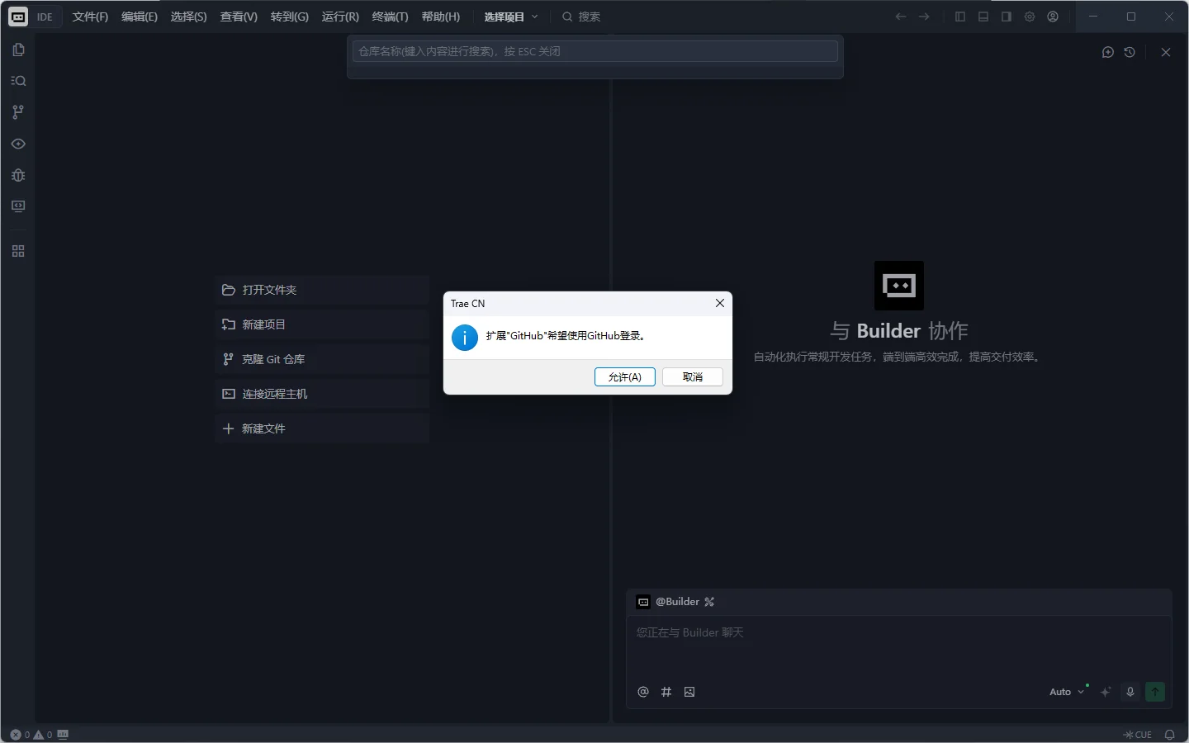Click 取消 to cancel the dialog

click(x=693, y=377)
